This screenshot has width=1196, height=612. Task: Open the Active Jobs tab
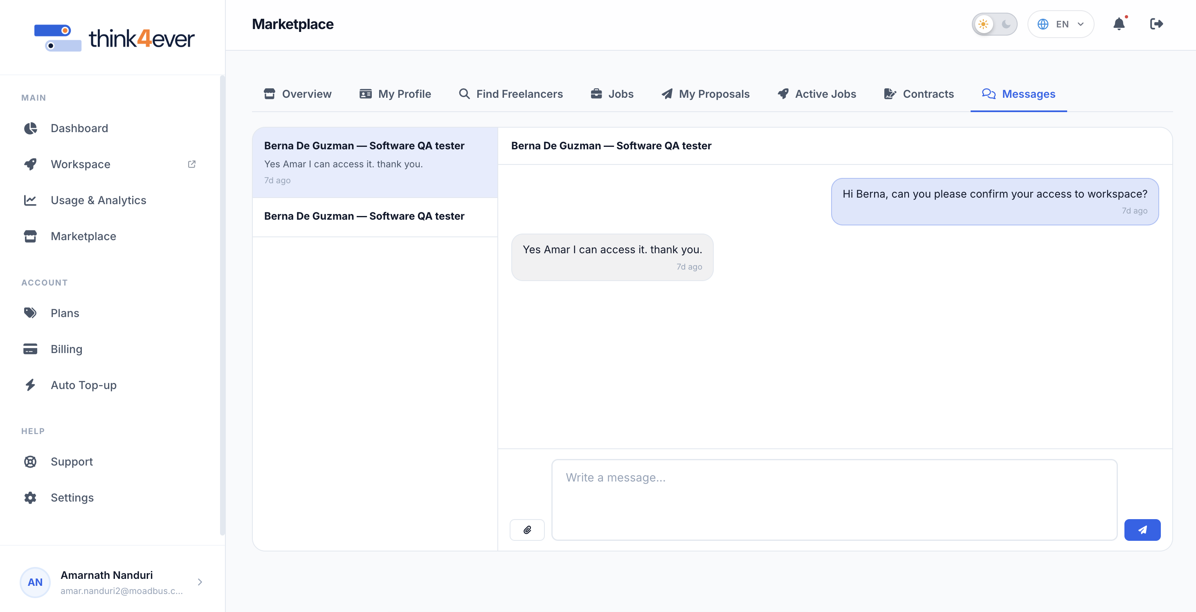coord(817,94)
